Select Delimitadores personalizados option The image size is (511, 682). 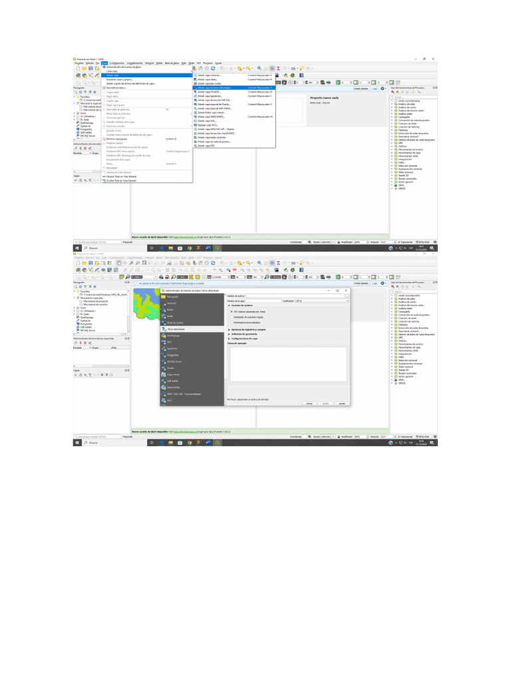pyautogui.click(x=246, y=322)
